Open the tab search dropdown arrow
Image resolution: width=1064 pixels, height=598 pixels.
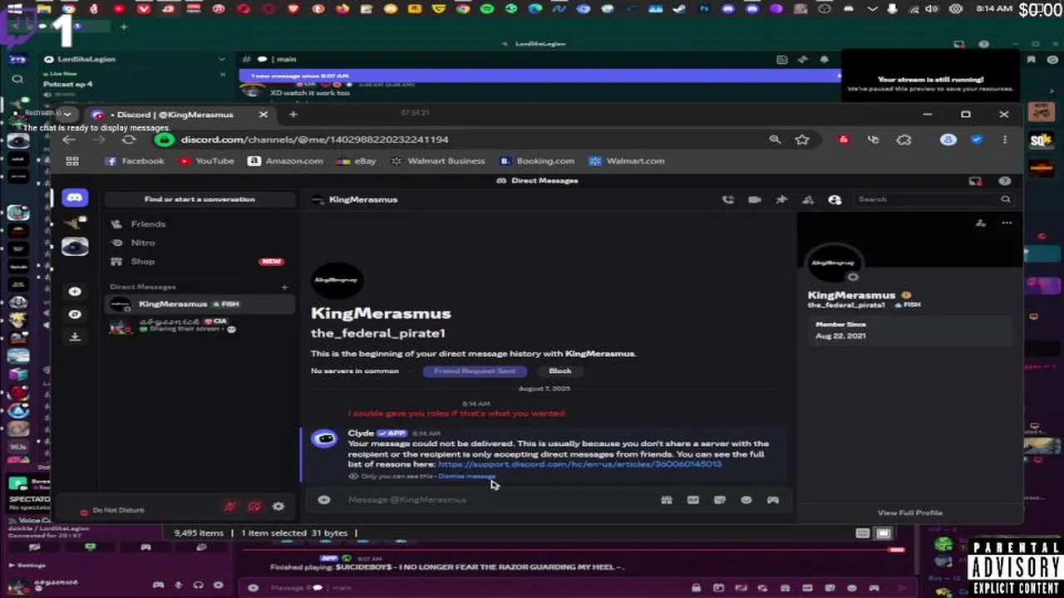tap(68, 115)
